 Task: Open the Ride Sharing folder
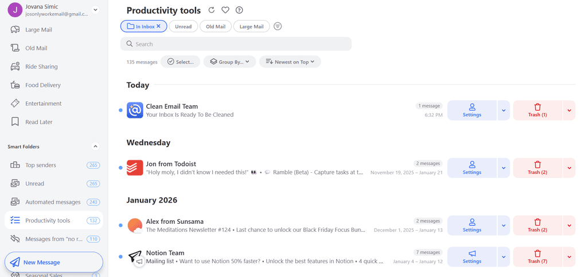[54, 66]
